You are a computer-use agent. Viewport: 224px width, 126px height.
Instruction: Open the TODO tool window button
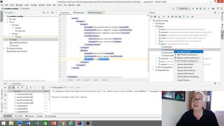19,116
